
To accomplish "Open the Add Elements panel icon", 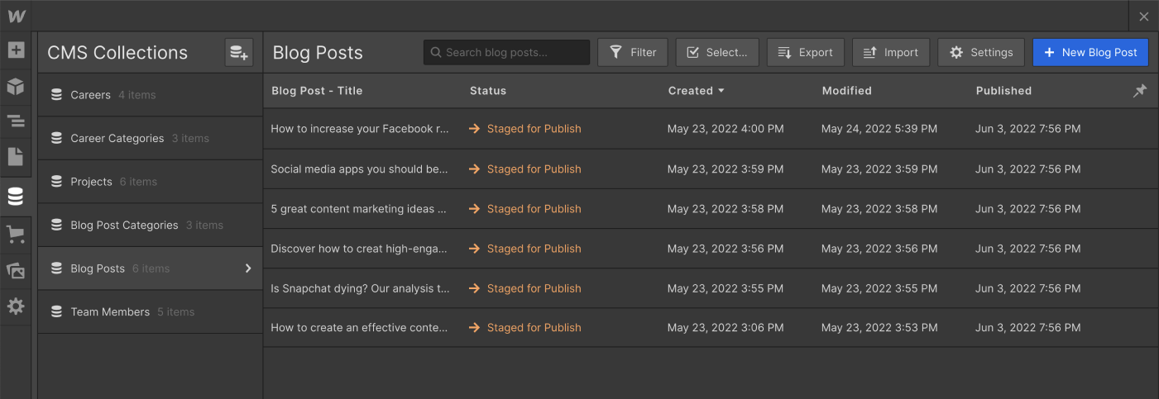I will [x=16, y=50].
